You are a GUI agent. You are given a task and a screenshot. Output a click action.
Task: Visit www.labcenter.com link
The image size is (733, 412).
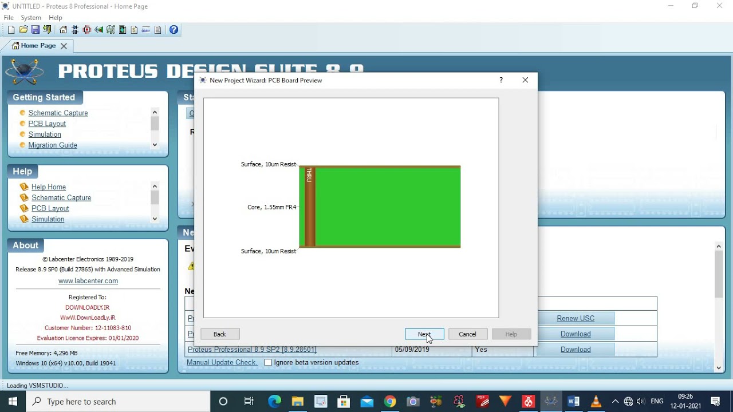click(x=88, y=281)
